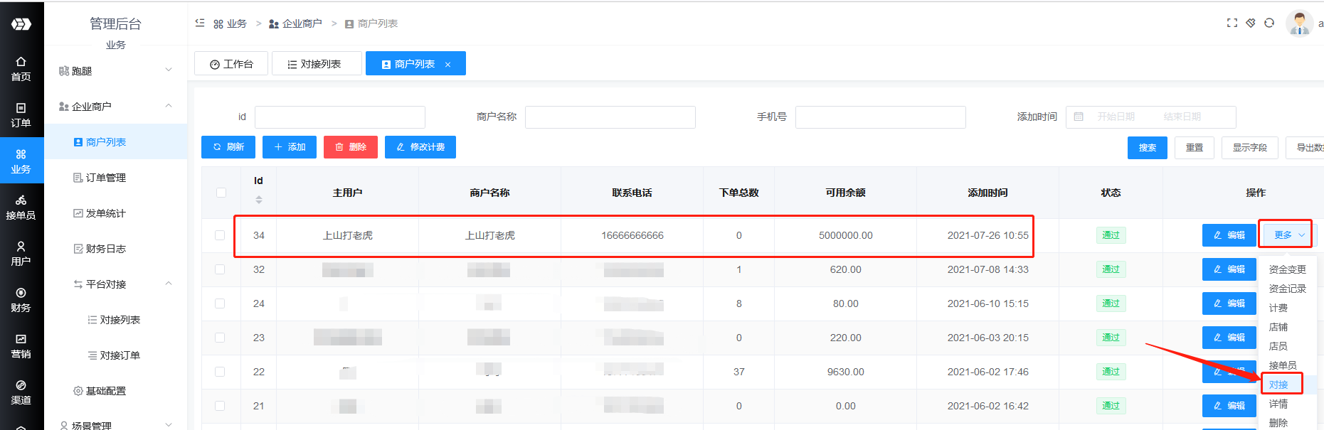Open 发单统计 in side menu

tap(116, 213)
